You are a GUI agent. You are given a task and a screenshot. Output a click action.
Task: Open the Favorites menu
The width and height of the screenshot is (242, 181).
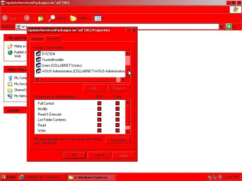(x=41, y=10)
